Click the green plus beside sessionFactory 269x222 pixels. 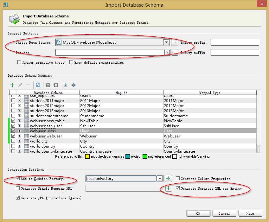coord(168,179)
